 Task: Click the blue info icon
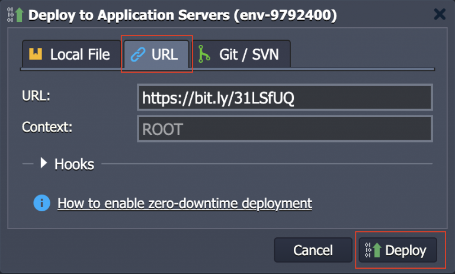click(x=41, y=204)
